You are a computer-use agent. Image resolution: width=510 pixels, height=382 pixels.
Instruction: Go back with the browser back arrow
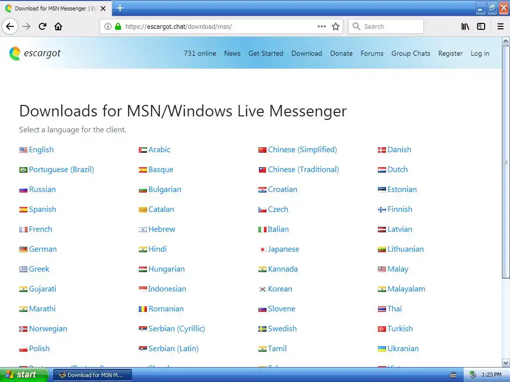tap(10, 26)
